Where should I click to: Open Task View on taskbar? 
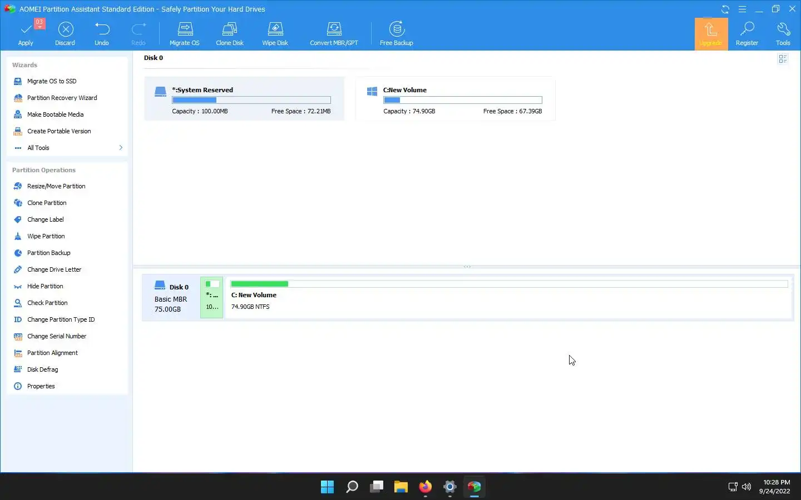pos(377,487)
